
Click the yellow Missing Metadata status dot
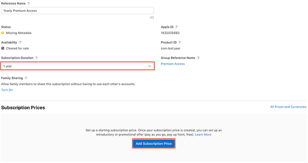coord(3,33)
